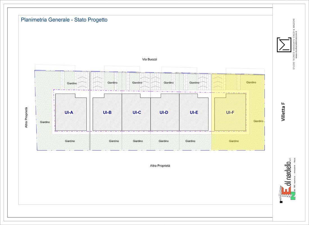Click the rotated 'Altra Proprietà' label beside UI-A
Screen dimensions: 309x225
26,118
